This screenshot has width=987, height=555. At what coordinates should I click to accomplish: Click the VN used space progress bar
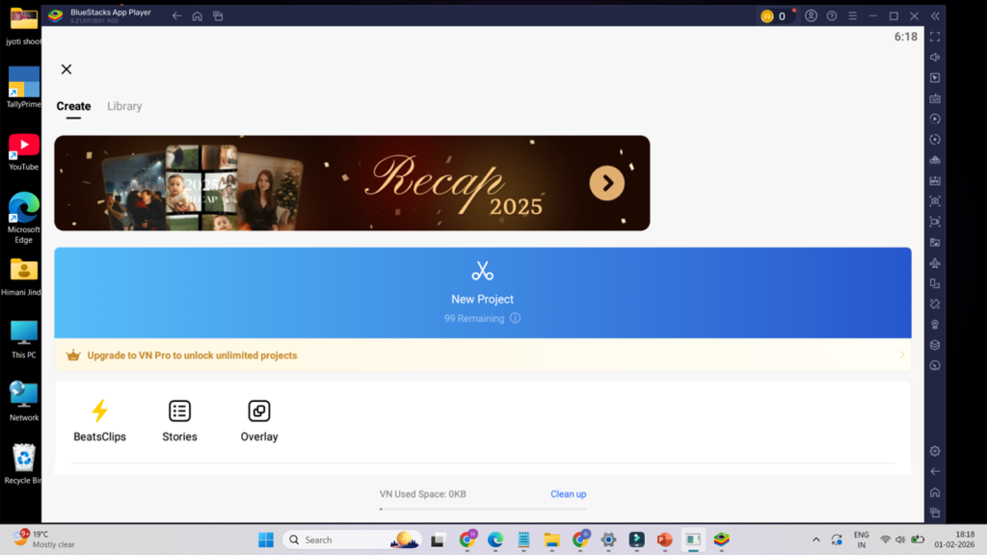click(x=482, y=508)
